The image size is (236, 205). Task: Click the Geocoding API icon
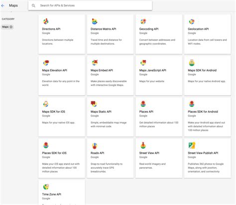point(143,21)
